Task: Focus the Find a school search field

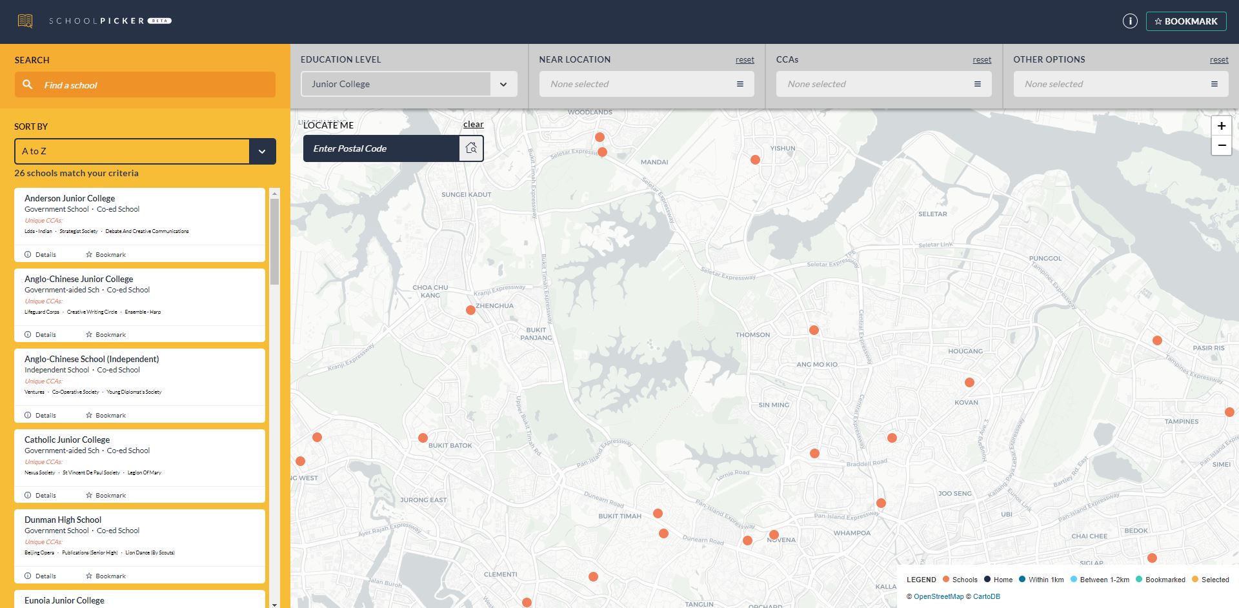Action: (x=145, y=85)
